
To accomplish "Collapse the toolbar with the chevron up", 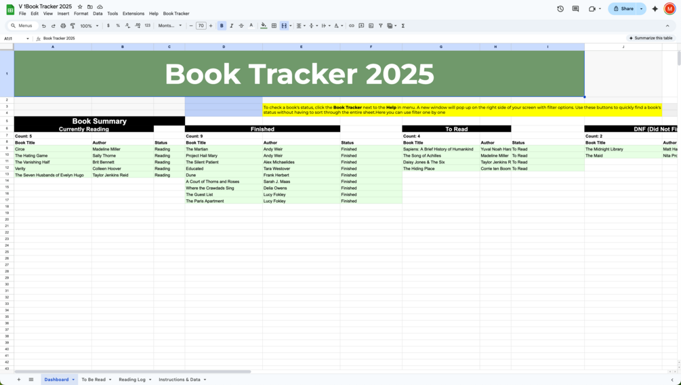I will [x=667, y=26].
